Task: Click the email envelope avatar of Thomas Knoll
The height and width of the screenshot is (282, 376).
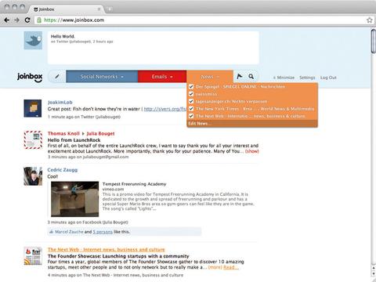Action: coord(33,139)
